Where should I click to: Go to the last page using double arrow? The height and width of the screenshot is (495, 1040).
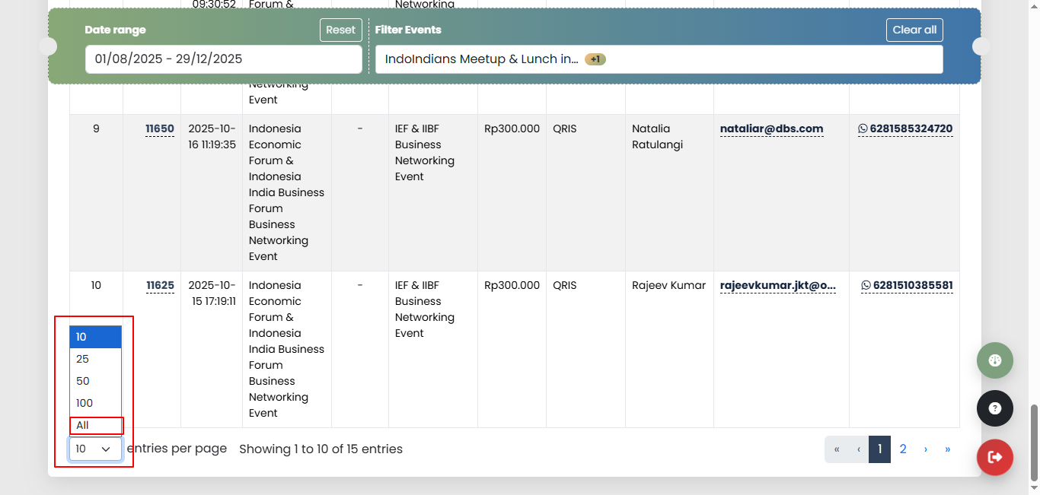(947, 449)
